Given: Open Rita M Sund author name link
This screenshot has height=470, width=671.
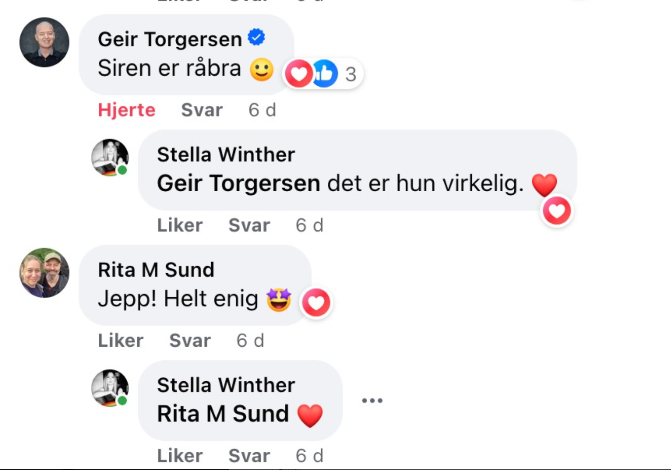Looking at the screenshot, I should click(156, 270).
